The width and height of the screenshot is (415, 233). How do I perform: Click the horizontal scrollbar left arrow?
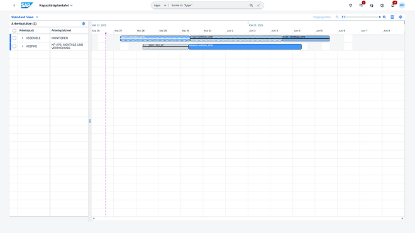point(94,219)
